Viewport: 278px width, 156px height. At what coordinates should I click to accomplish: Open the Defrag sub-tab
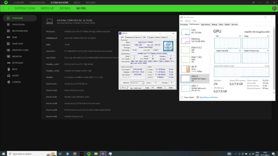65,8
